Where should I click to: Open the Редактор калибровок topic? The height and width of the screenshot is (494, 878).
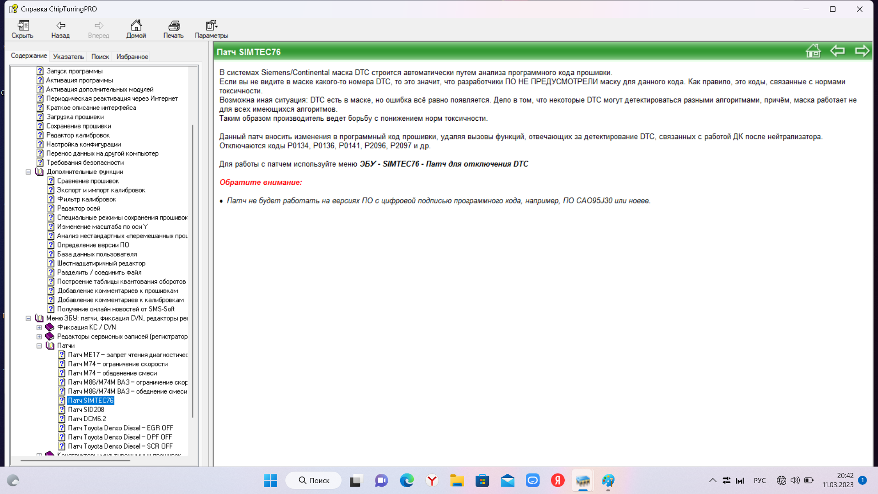click(78, 135)
